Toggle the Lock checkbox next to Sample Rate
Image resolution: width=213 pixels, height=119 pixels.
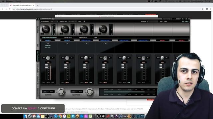(x=84, y=21)
